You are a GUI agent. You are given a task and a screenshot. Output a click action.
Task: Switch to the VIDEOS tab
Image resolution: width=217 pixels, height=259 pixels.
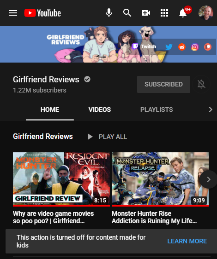coord(100,109)
